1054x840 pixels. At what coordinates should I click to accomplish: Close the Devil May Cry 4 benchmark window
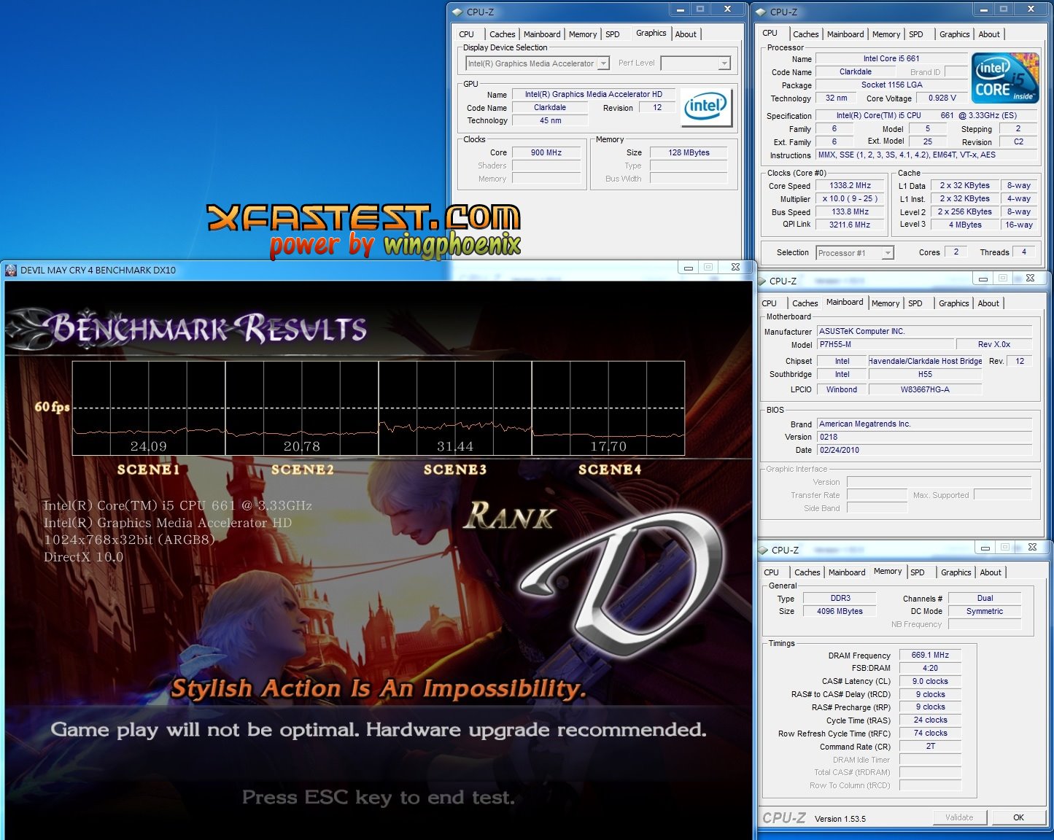[x=735, y=268]
